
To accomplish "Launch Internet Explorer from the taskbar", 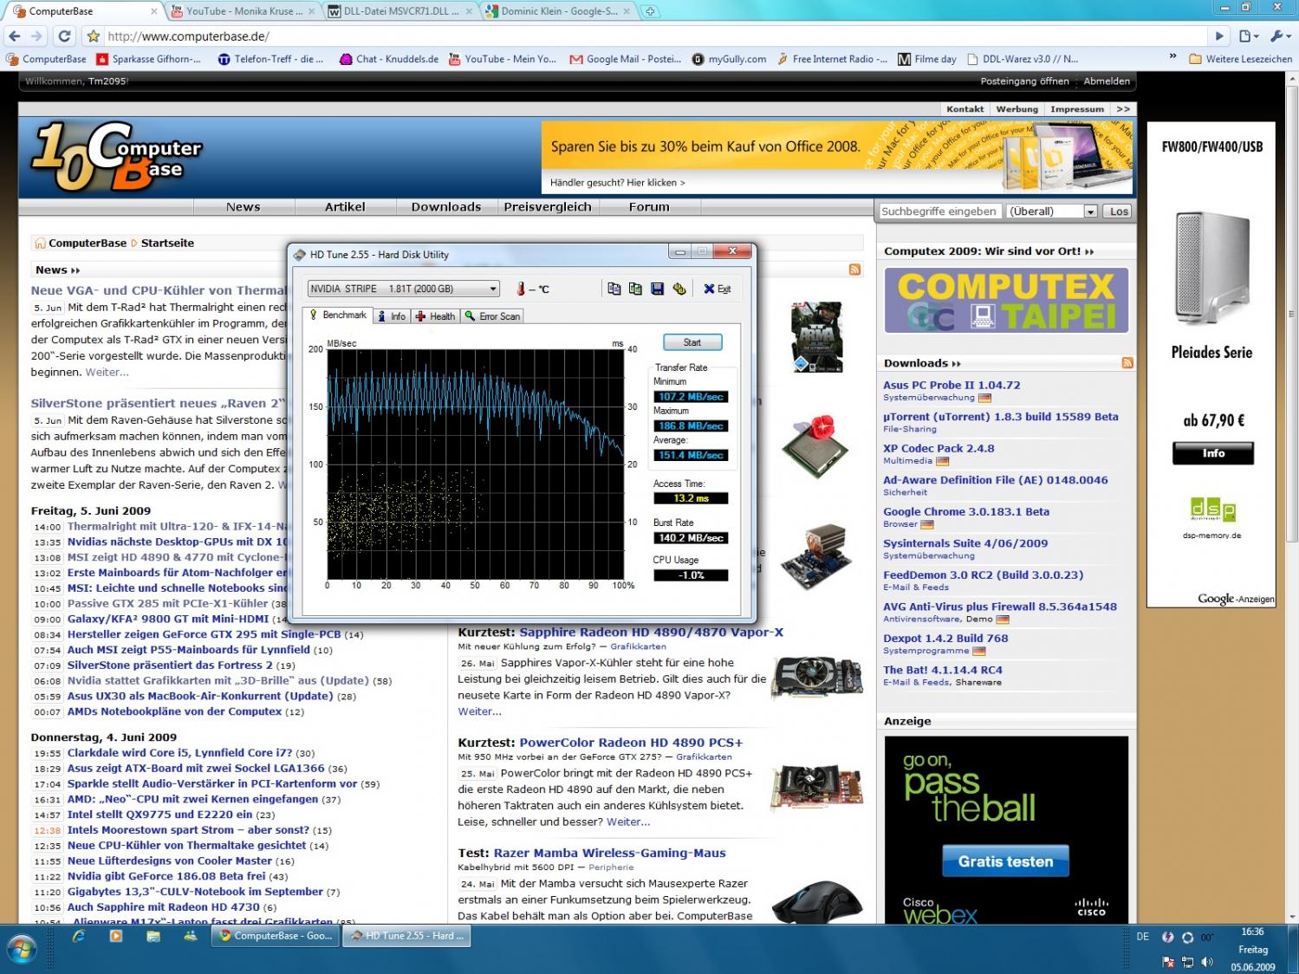I will (79, 937).
